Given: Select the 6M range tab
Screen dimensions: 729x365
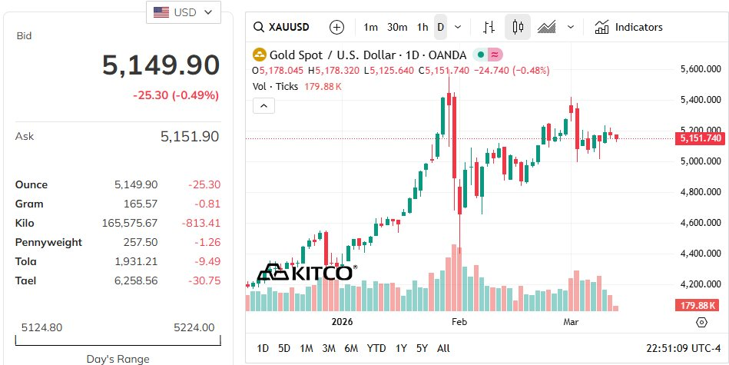Looking at the screenshot, I should pyautogui.click(x=351, y=348).
